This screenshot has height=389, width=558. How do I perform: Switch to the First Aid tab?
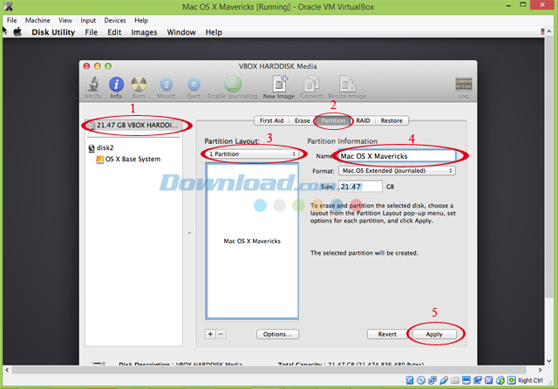coord(271,120)
